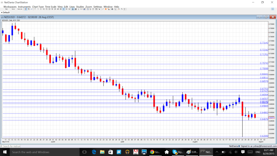277x156 pixels.
Task: Open the volume control in system tray
Action: [x=236, y=152]
